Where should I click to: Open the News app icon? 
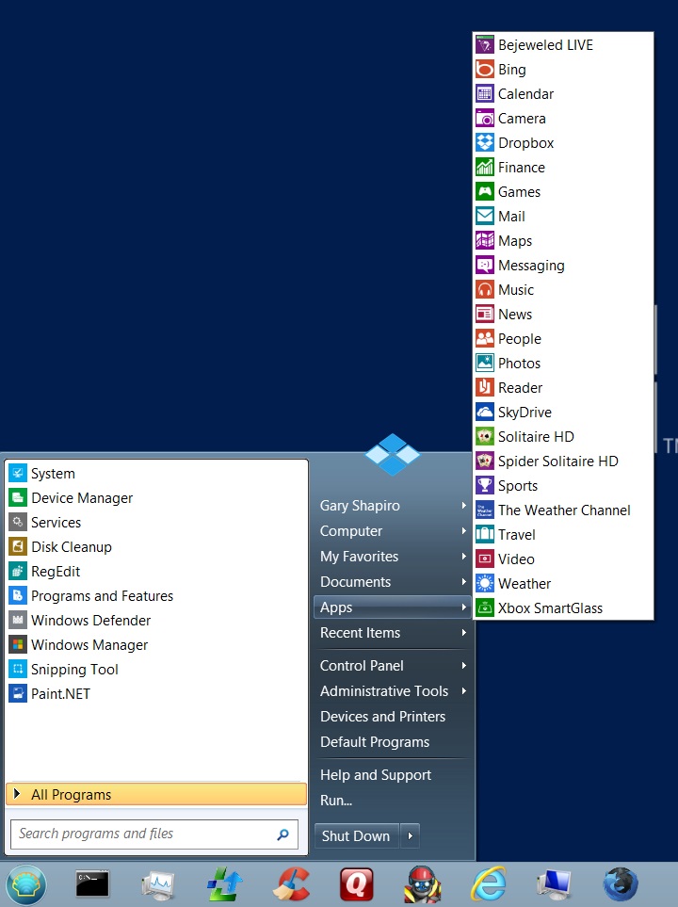coord(485,314)
